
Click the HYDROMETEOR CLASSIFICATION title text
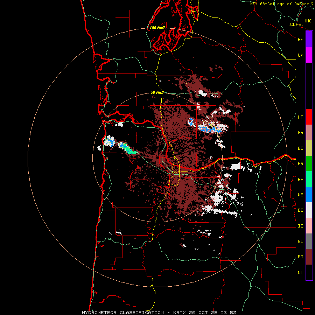(123, 313)
